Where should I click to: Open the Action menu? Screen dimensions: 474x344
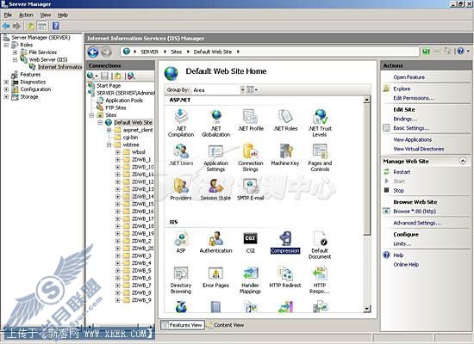pyautogui.click(x=26, y=15)
